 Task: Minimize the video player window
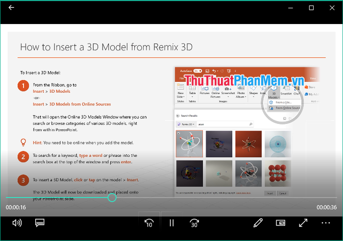(x=291, y=8)
